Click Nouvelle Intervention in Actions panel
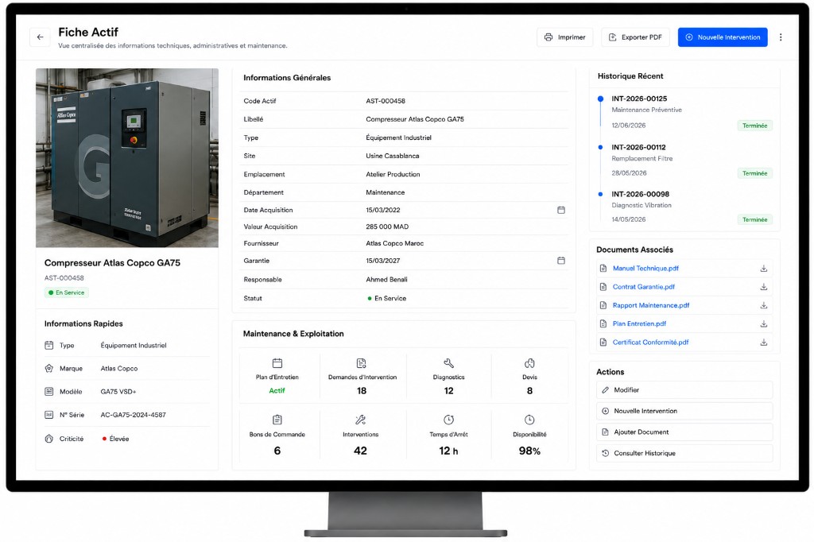This screenshot has width=814, height=542. [x=684, y=411]
